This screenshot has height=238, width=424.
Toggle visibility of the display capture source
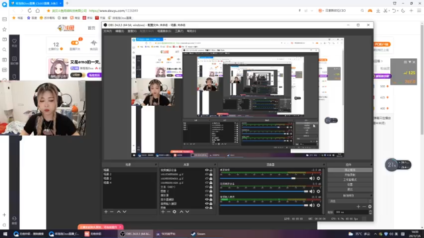[207, 200]
